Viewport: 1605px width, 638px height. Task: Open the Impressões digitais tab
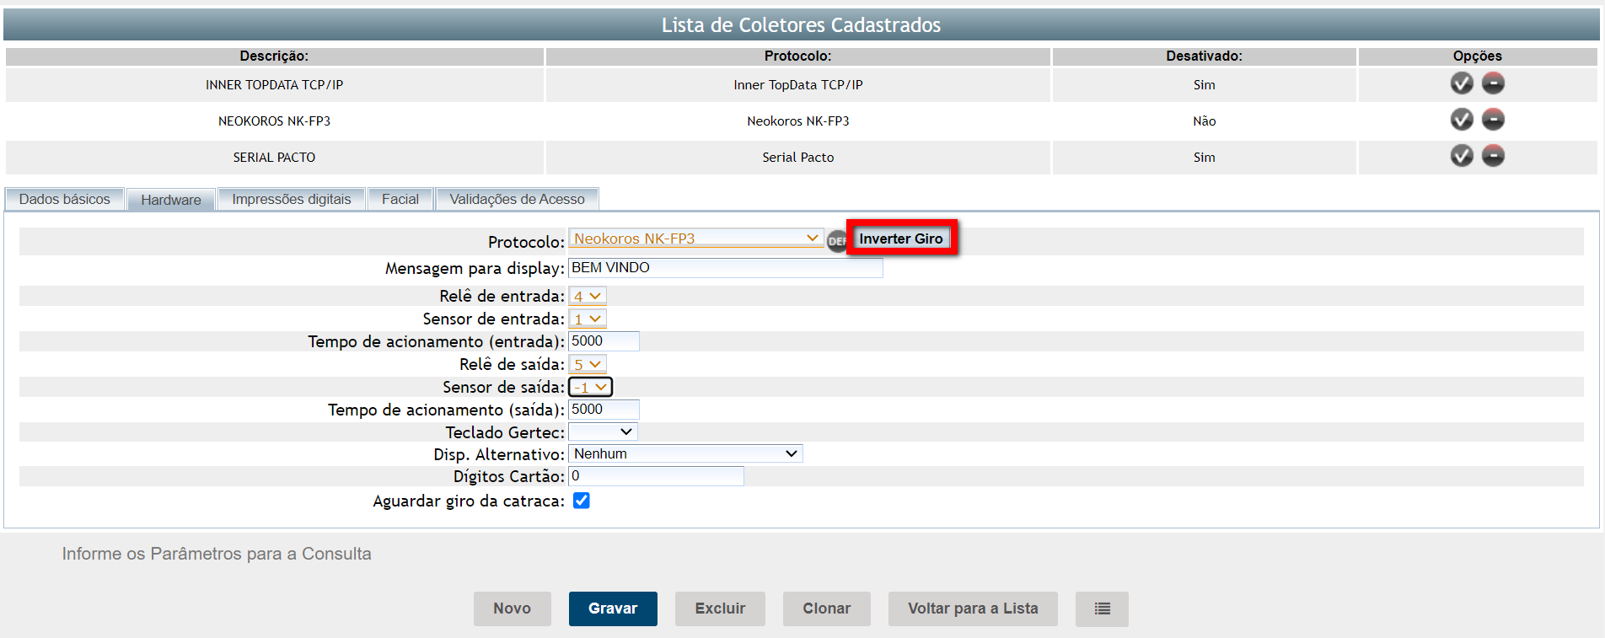click(x=291, y=199)
